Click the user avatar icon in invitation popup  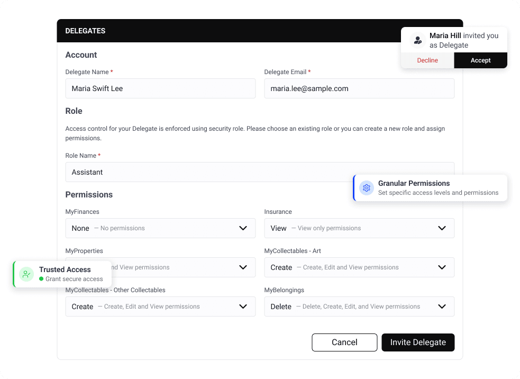[x=418, y=40]
